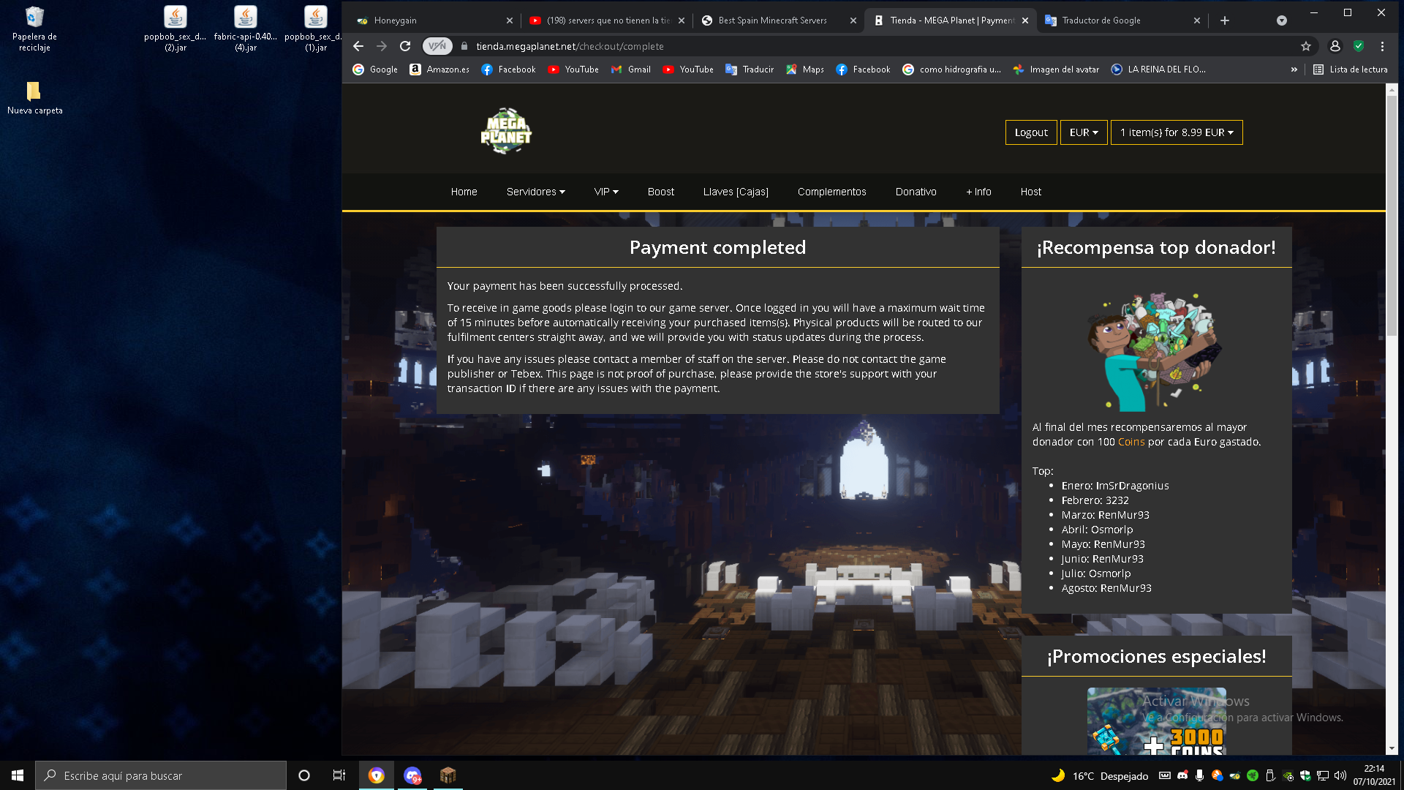Screen dimensions: 1404x790
Task: Expand the EUR currency dropdown
Action: click(1084, 132)
